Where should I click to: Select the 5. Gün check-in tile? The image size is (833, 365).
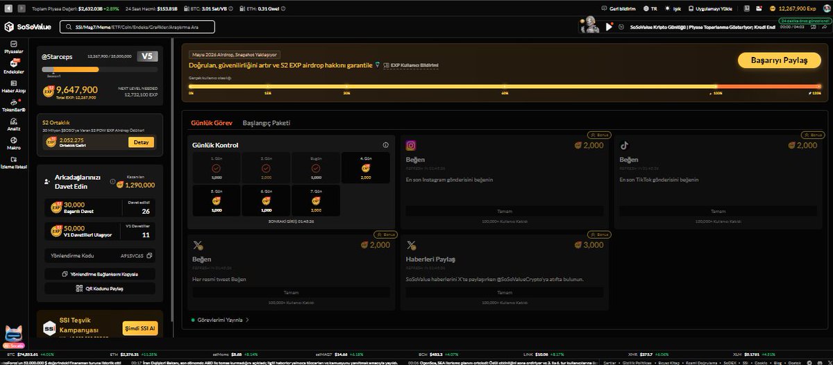pyautogui.click(x=216, y=201)
